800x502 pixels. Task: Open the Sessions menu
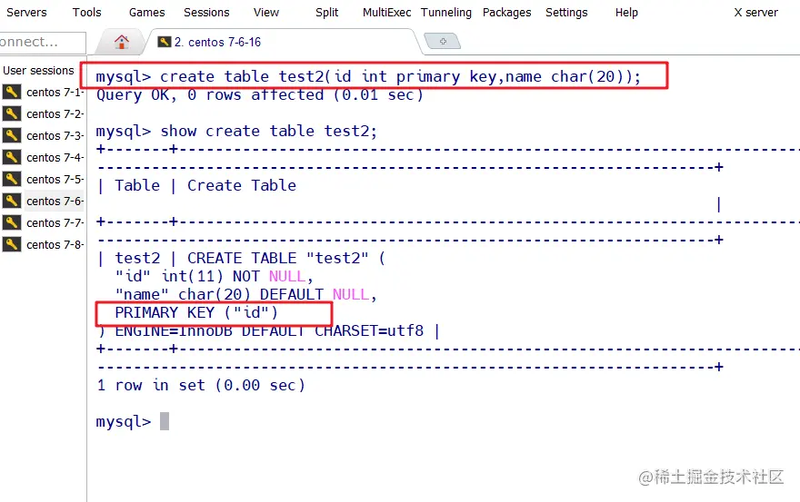pos(206,12)
